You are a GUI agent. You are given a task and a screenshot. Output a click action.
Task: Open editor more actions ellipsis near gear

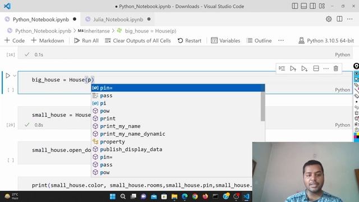pos(349,19)
